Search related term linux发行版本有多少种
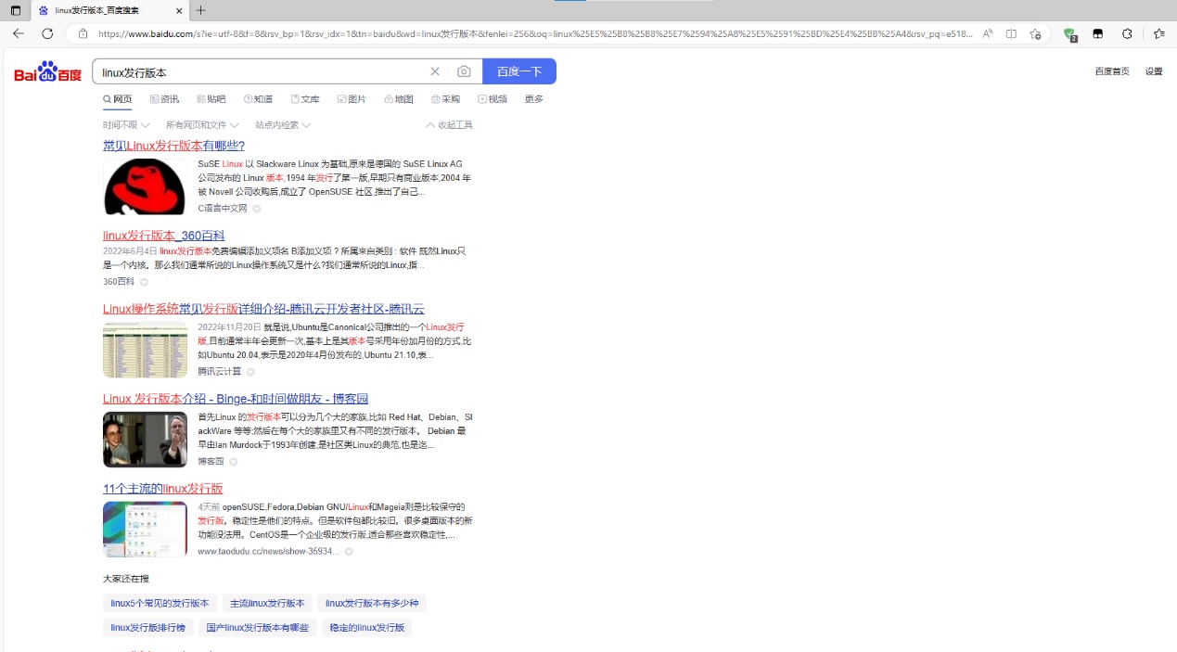Image resolution: width=1177 pixels, height=652 pixels. 372,603
